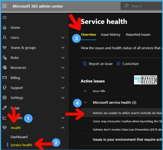Click the search magnifier icon
This screenshot has width=163, height=150.
(126, 6)
